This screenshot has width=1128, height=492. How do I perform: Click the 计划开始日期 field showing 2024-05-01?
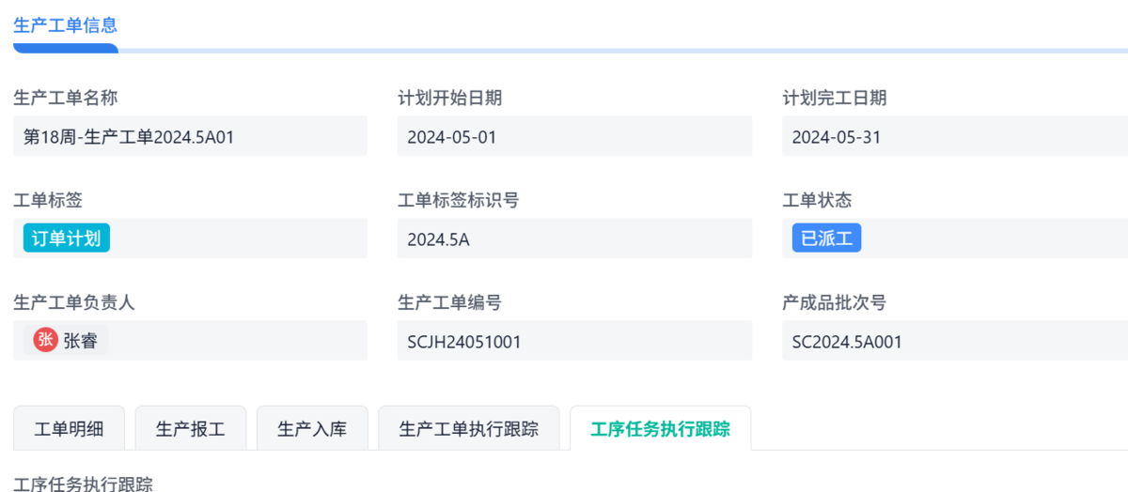point(574,136)
